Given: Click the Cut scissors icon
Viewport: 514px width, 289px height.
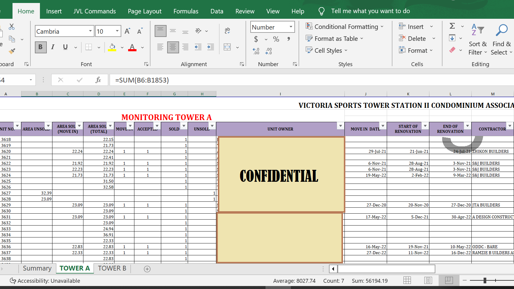Looking at the screenshot, I should point(12,27).
